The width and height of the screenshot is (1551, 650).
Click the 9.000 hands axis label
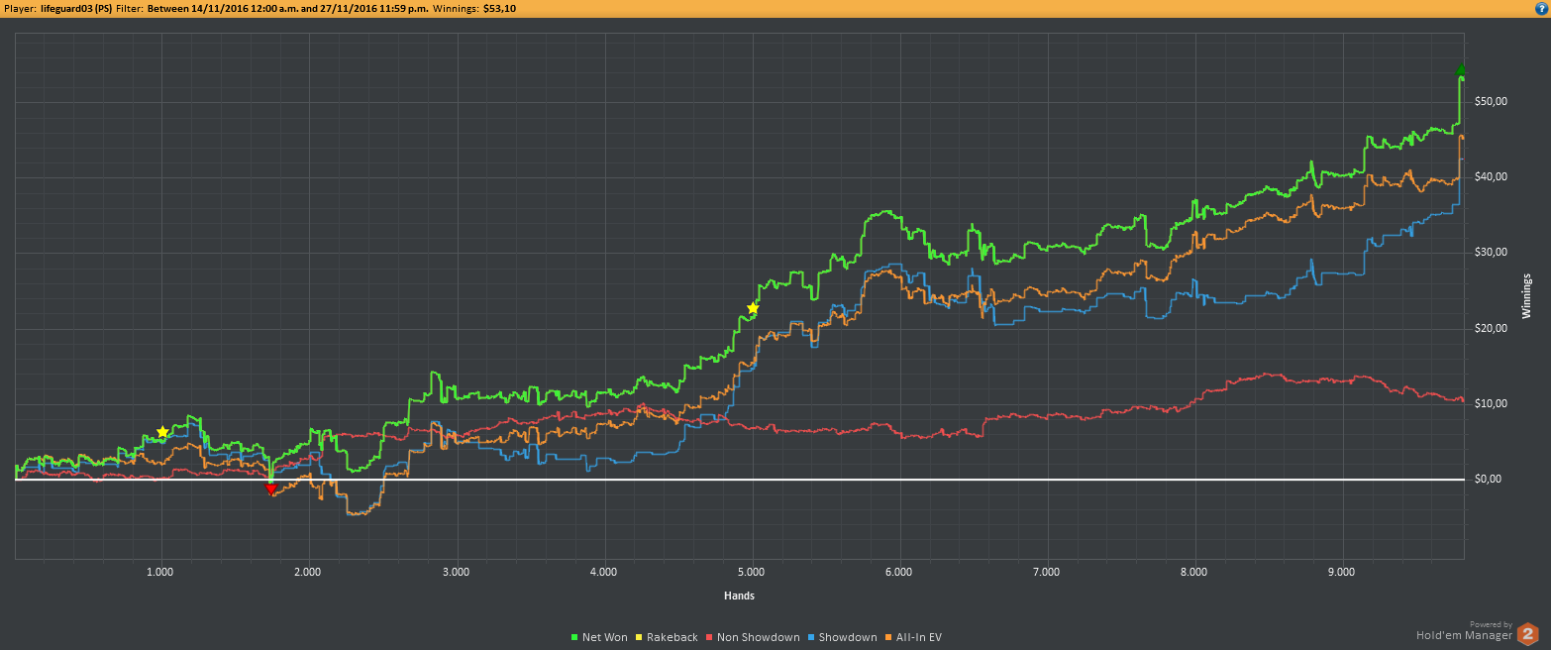tap(1341, 572)
